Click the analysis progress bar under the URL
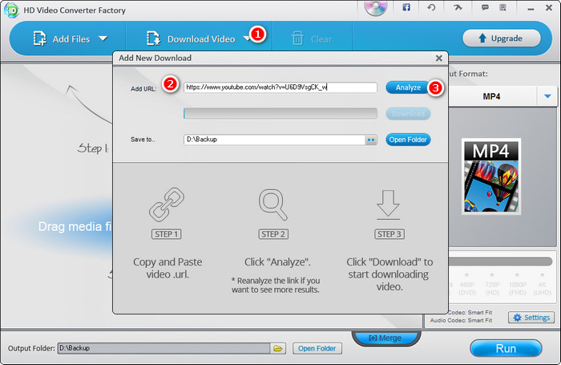Viewport: 561px width, 365px height. pos(280,114)
